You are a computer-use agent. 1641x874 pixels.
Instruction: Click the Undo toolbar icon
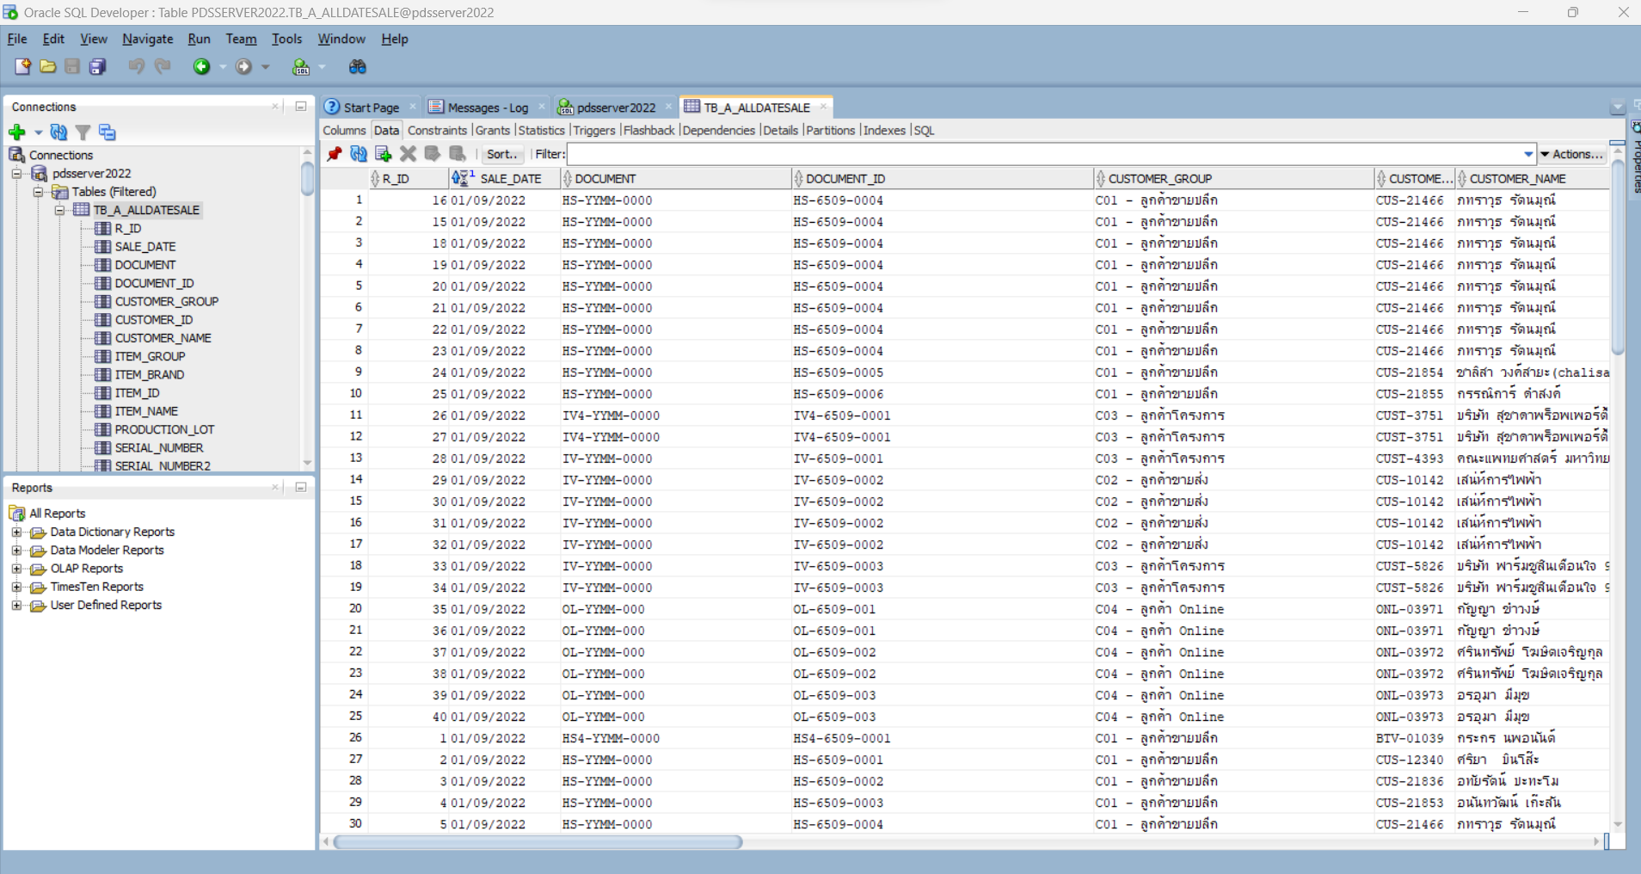(x=136, y=66)
